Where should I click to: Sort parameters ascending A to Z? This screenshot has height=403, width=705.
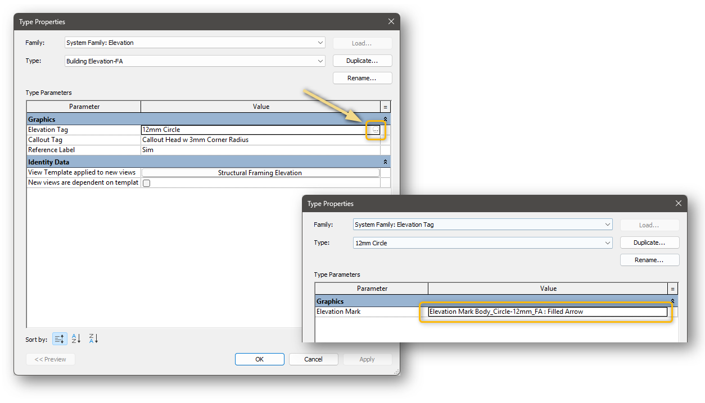76,339
